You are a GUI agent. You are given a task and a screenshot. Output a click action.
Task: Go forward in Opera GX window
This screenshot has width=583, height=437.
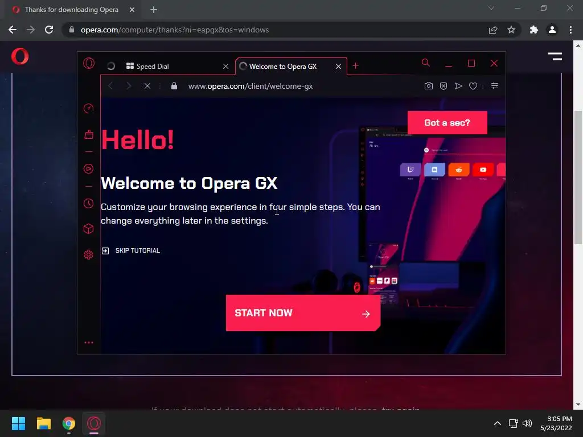[129, 86]
